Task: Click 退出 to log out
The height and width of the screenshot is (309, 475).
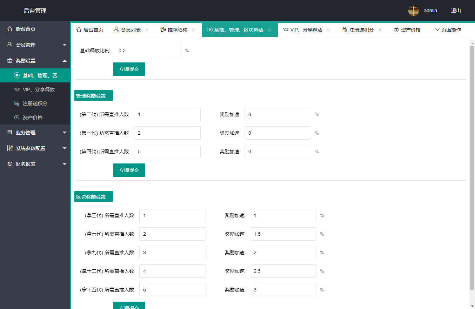Action: coord(456,11)
